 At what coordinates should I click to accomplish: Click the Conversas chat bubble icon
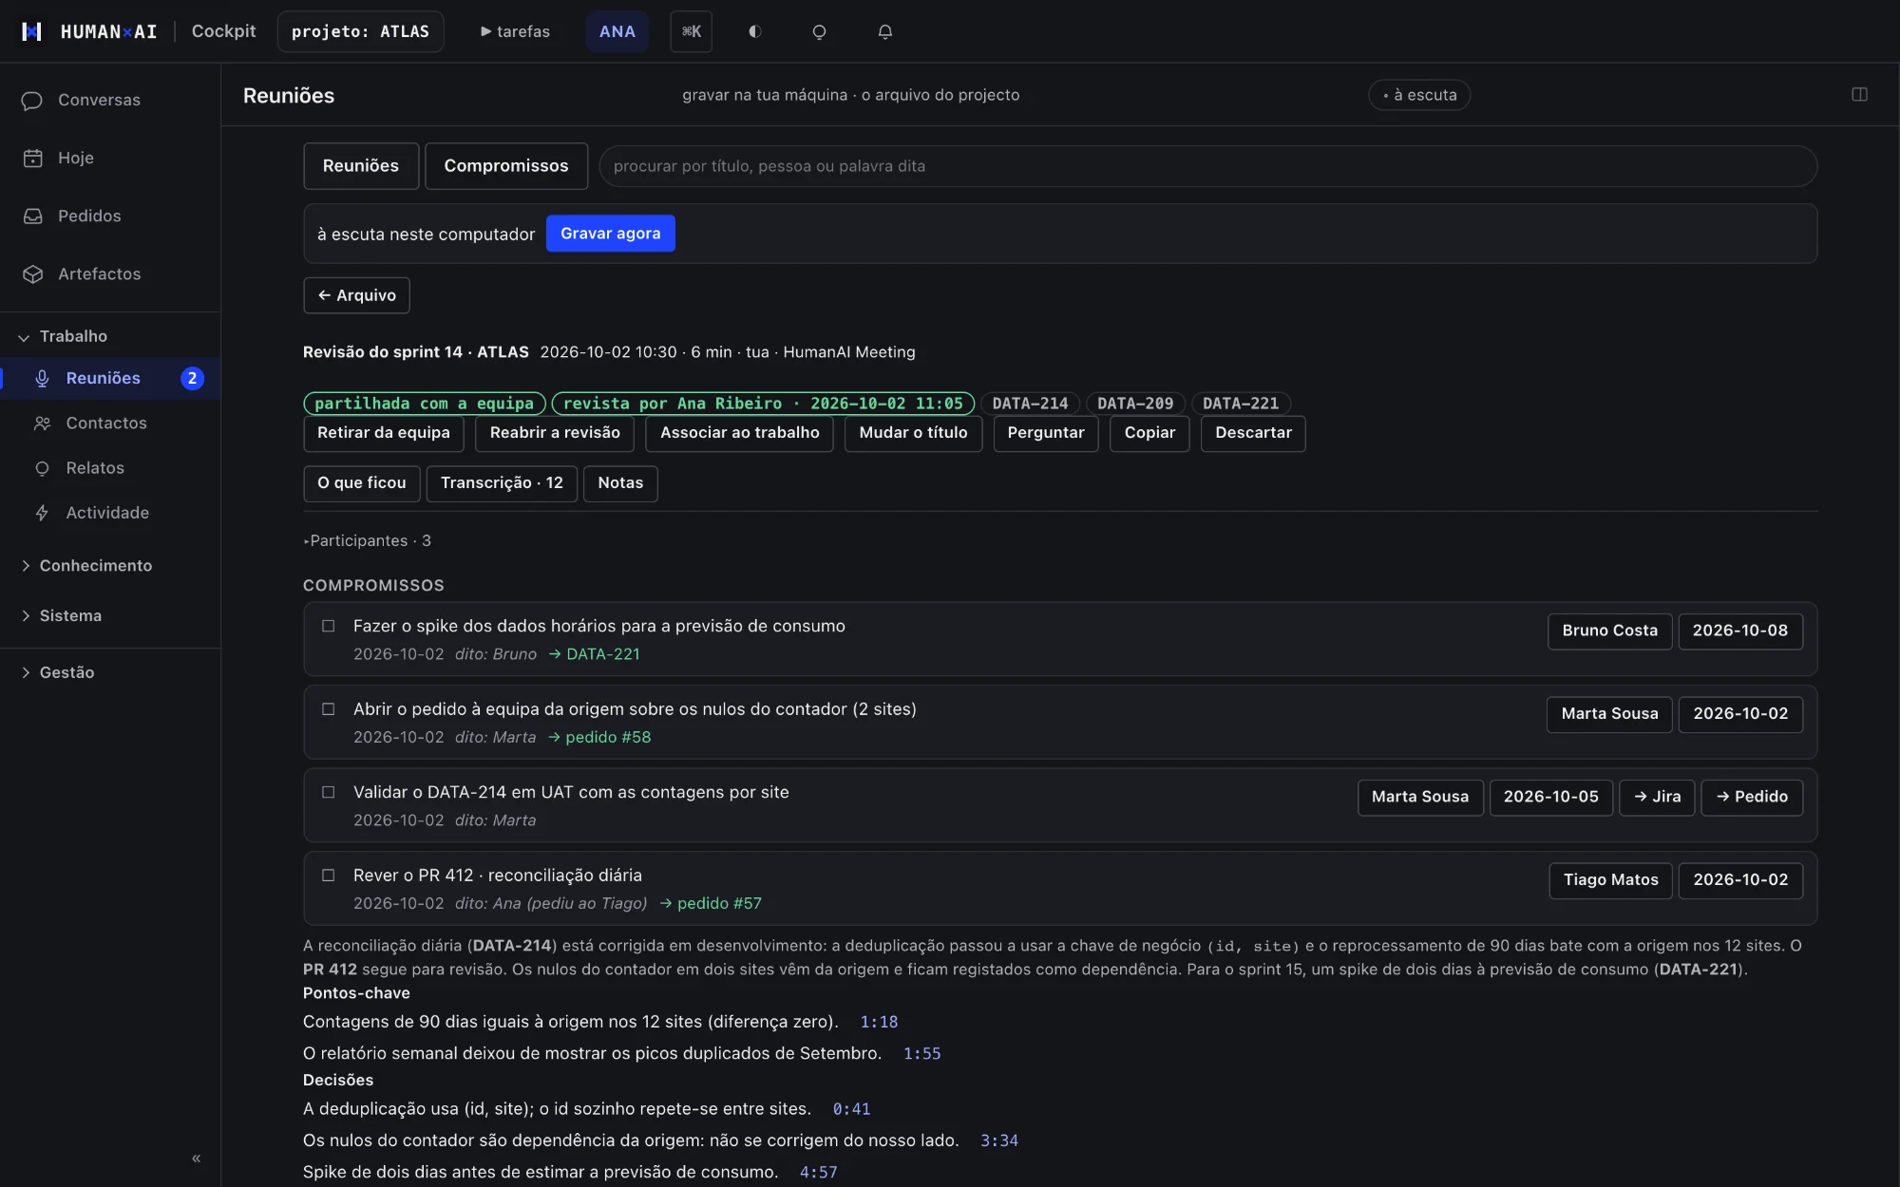point(32,101)
